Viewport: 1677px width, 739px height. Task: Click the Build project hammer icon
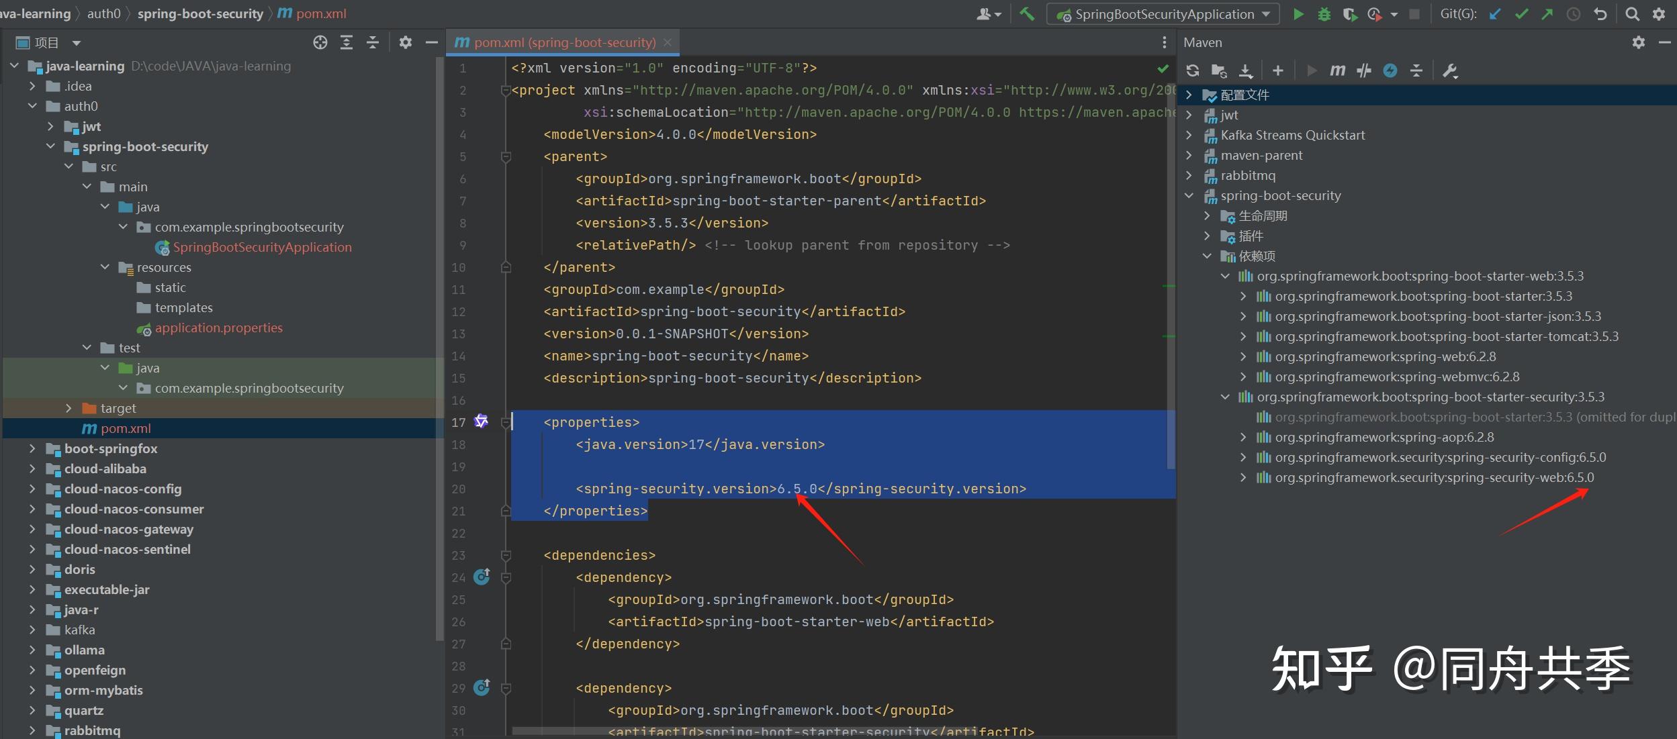pos(1026,14)
